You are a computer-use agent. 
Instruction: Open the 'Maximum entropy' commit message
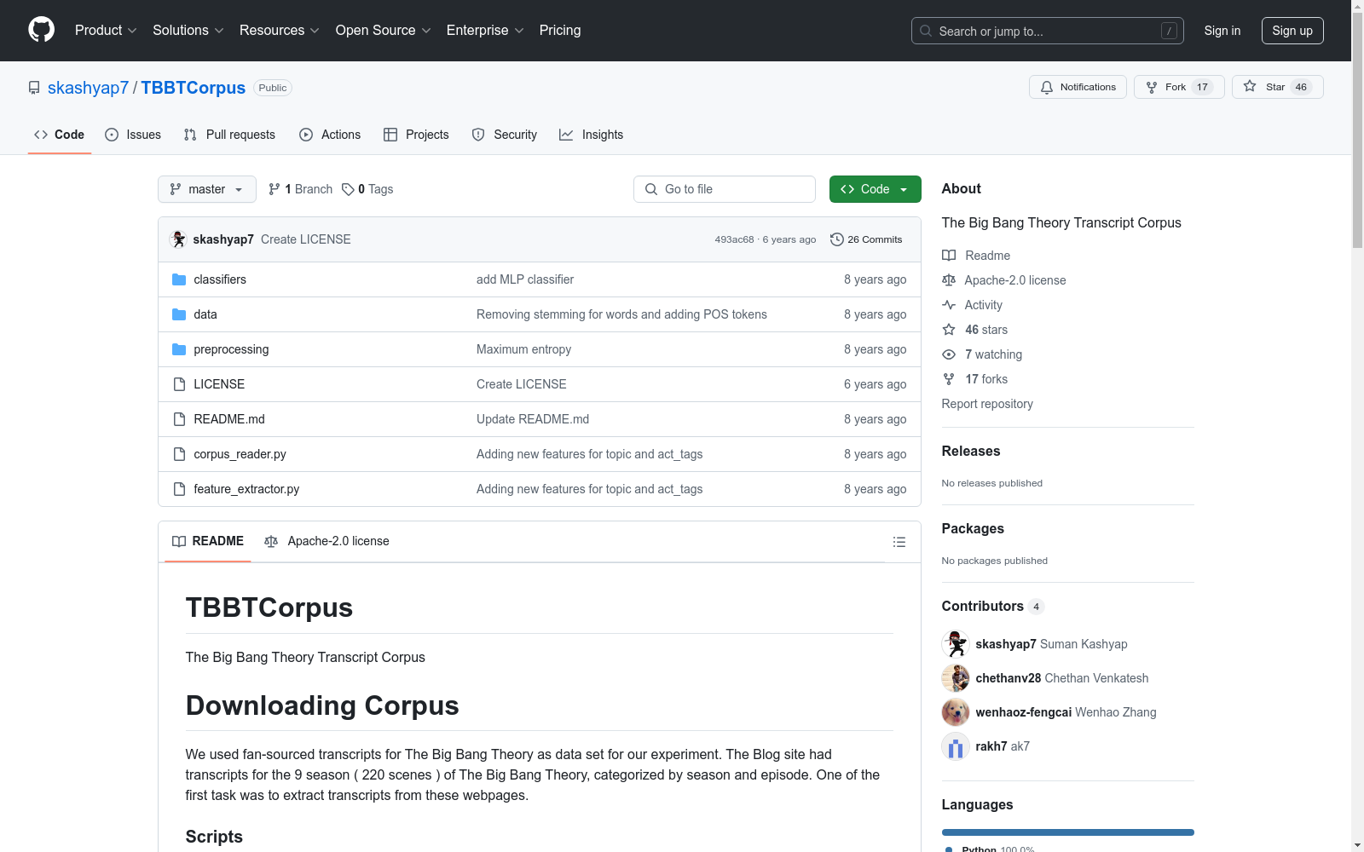pyautogui.click(x=523, y=349)
